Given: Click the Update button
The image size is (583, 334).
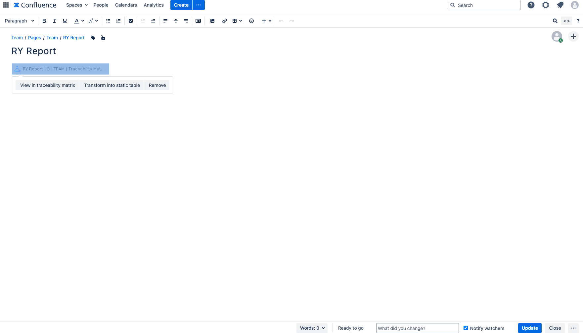Looking at the screenshot, I should pos(529,328).
